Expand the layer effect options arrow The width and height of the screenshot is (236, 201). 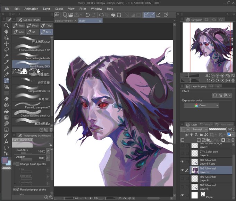230,95
